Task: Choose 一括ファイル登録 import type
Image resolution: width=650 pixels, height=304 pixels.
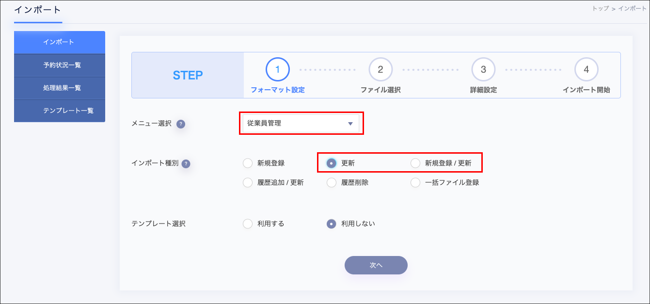Action: pyautogui.click(x=415, y=183)
